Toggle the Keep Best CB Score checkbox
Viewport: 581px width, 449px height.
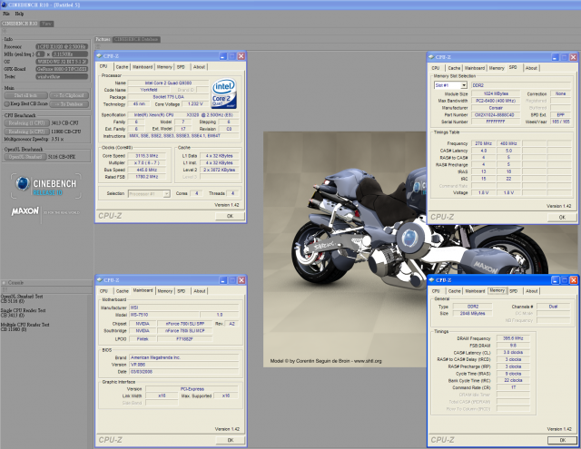[6, 104]
